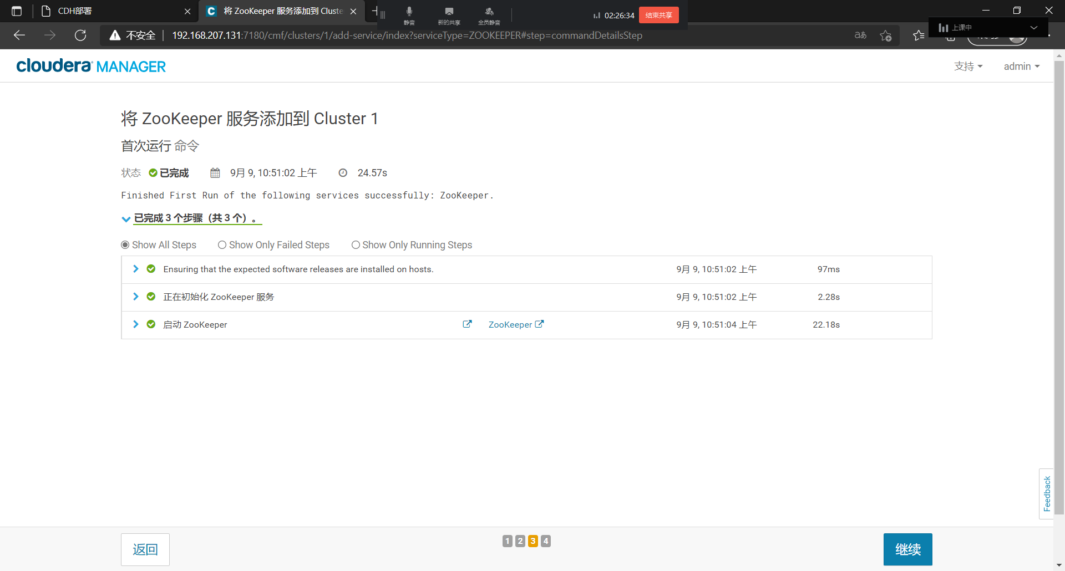The height and width of the screenshot is (571, 1065).
Task: Click the 2.28s duration value
Action: tap(829, 297)
